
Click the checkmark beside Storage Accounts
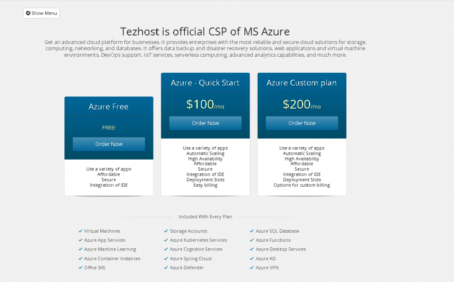pyautogui.click(x=166, y=231)
